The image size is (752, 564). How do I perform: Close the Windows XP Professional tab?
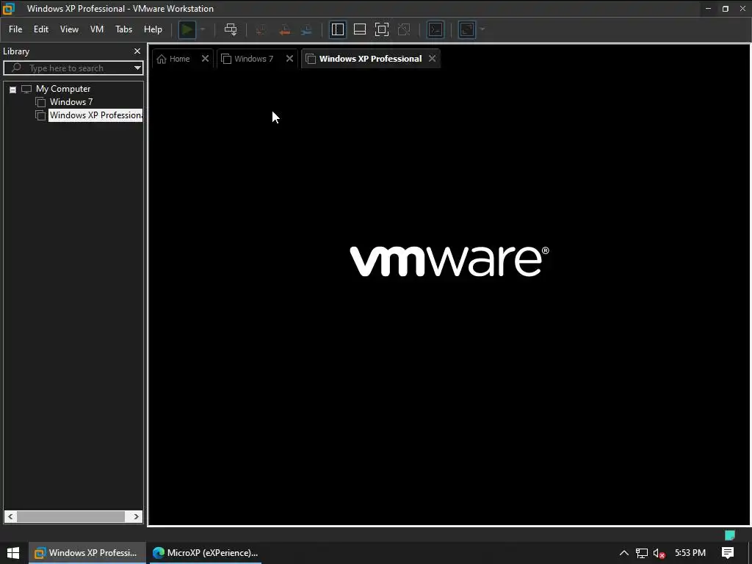tap(432, 59)
